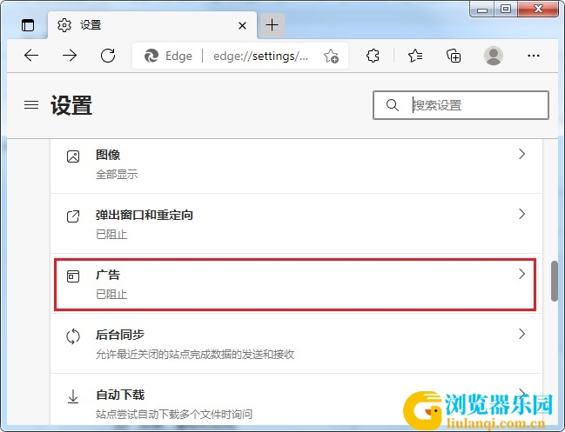
Task: Click the back navigation arrow
Action: [x=31, y=56]
